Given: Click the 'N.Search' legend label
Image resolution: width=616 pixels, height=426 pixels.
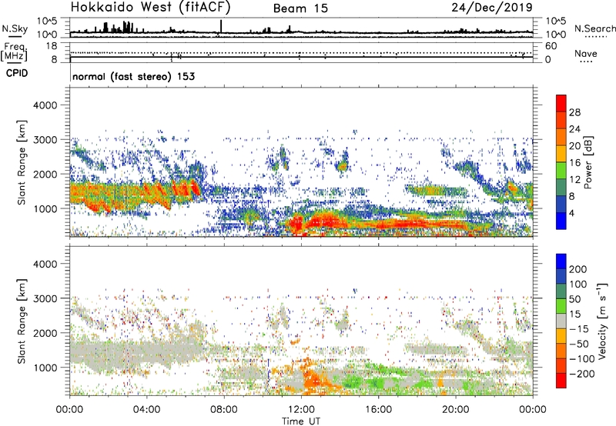Looking at the screenshot, I should (594, 28).
